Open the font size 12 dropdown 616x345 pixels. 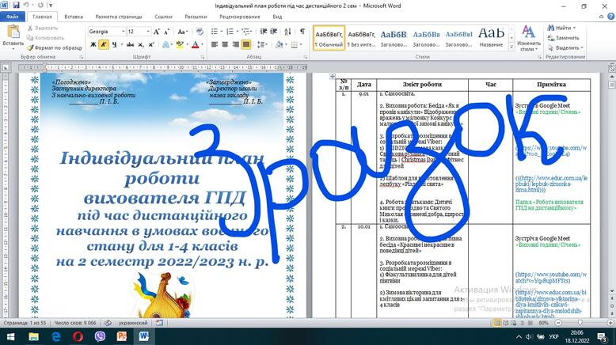[x=148, y=32]
